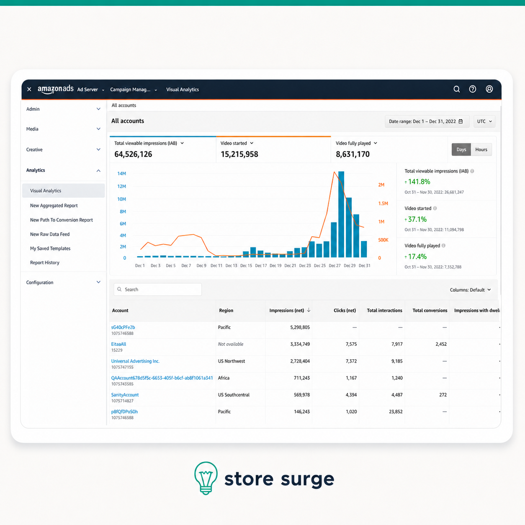
Task: Click the amazon ads logo
Action: tap(55, 89)
